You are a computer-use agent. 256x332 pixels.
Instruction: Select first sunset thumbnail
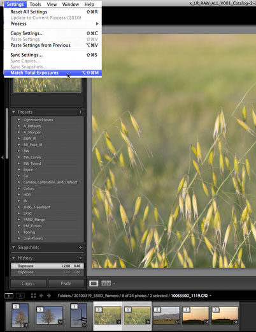coord(196,315)
